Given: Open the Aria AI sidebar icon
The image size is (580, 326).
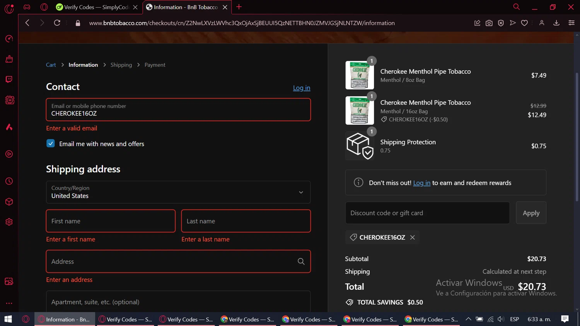Looking at the screenshot, I should point(9,127).
